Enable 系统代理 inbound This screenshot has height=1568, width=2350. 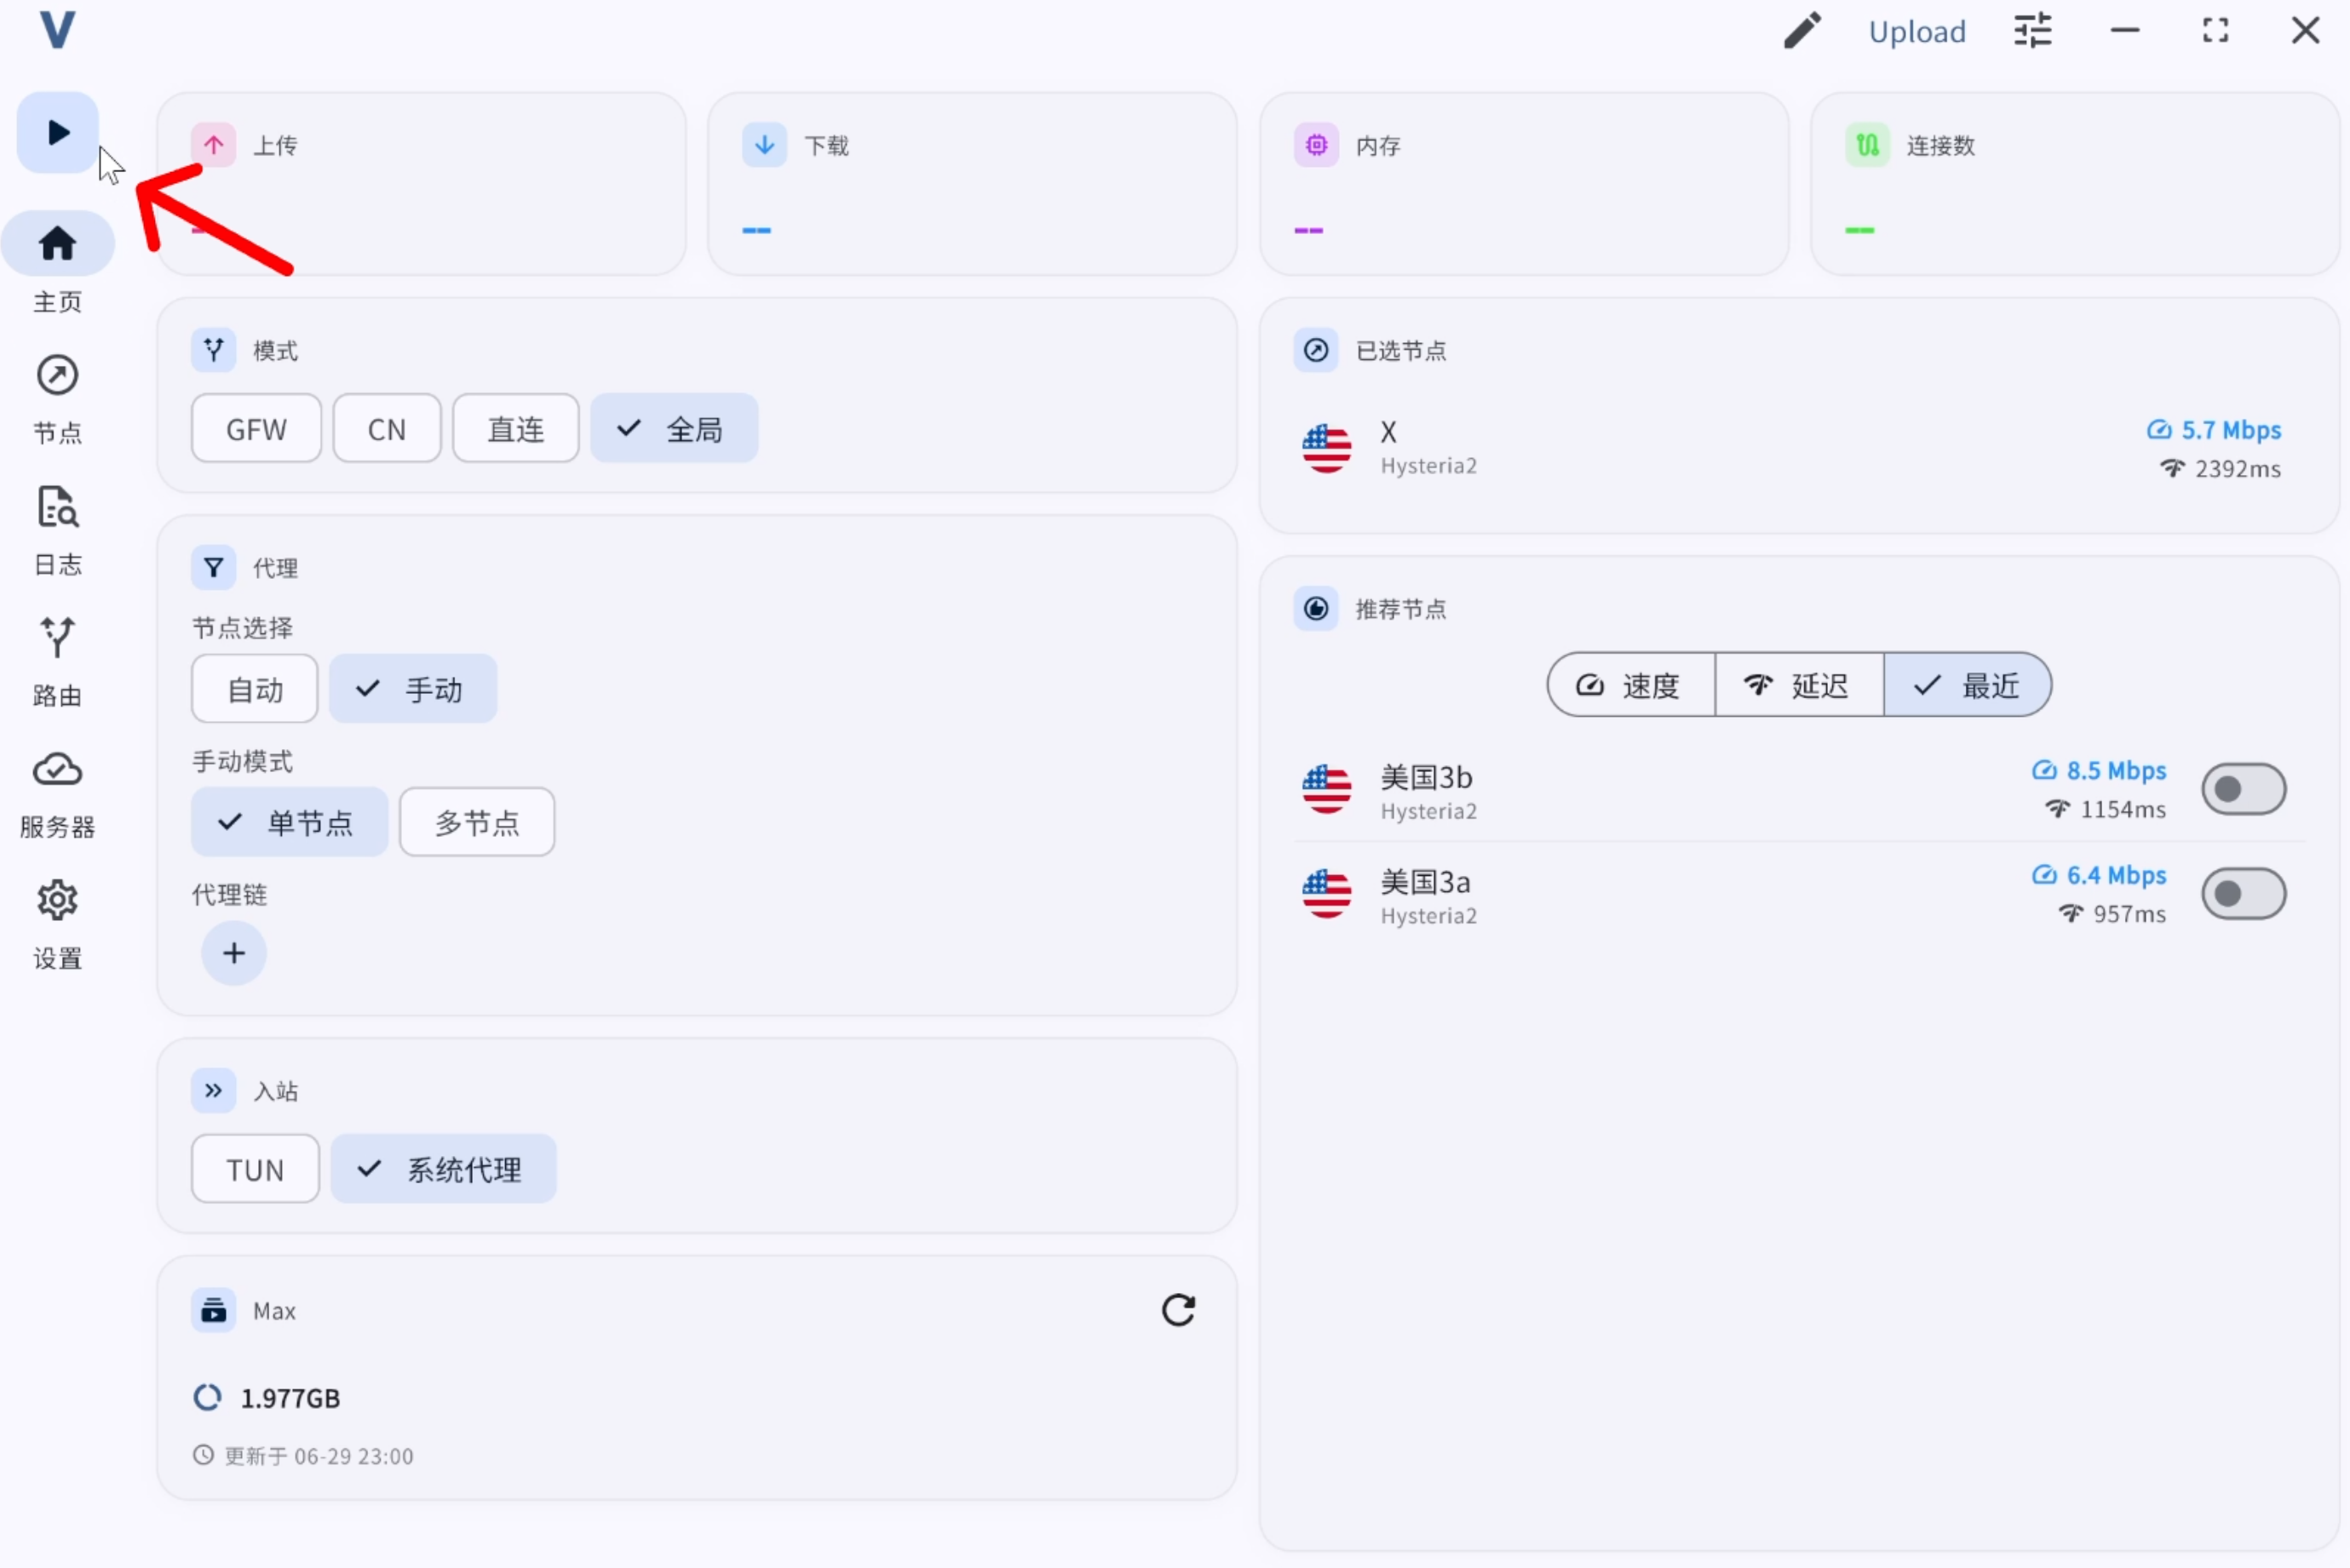443,1168
